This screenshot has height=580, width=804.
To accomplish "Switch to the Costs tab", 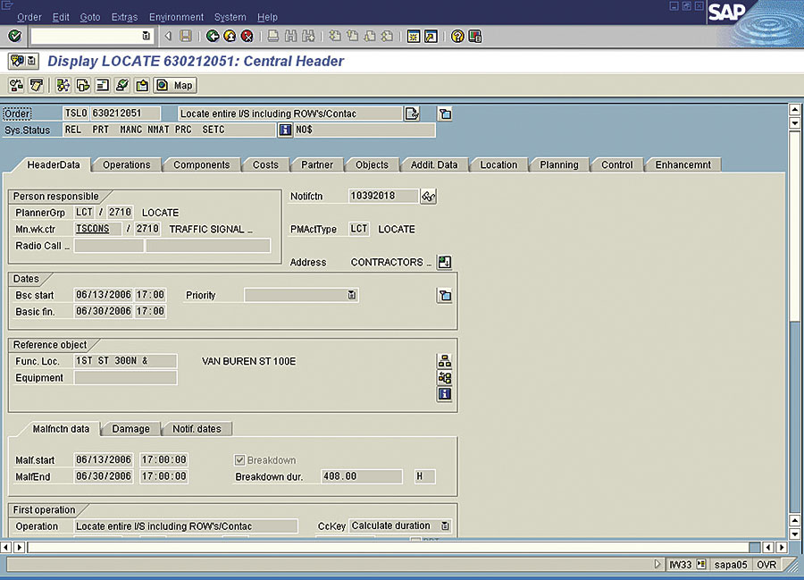I will pos(265,164).
